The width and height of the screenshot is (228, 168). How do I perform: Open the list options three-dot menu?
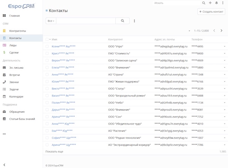134,21
